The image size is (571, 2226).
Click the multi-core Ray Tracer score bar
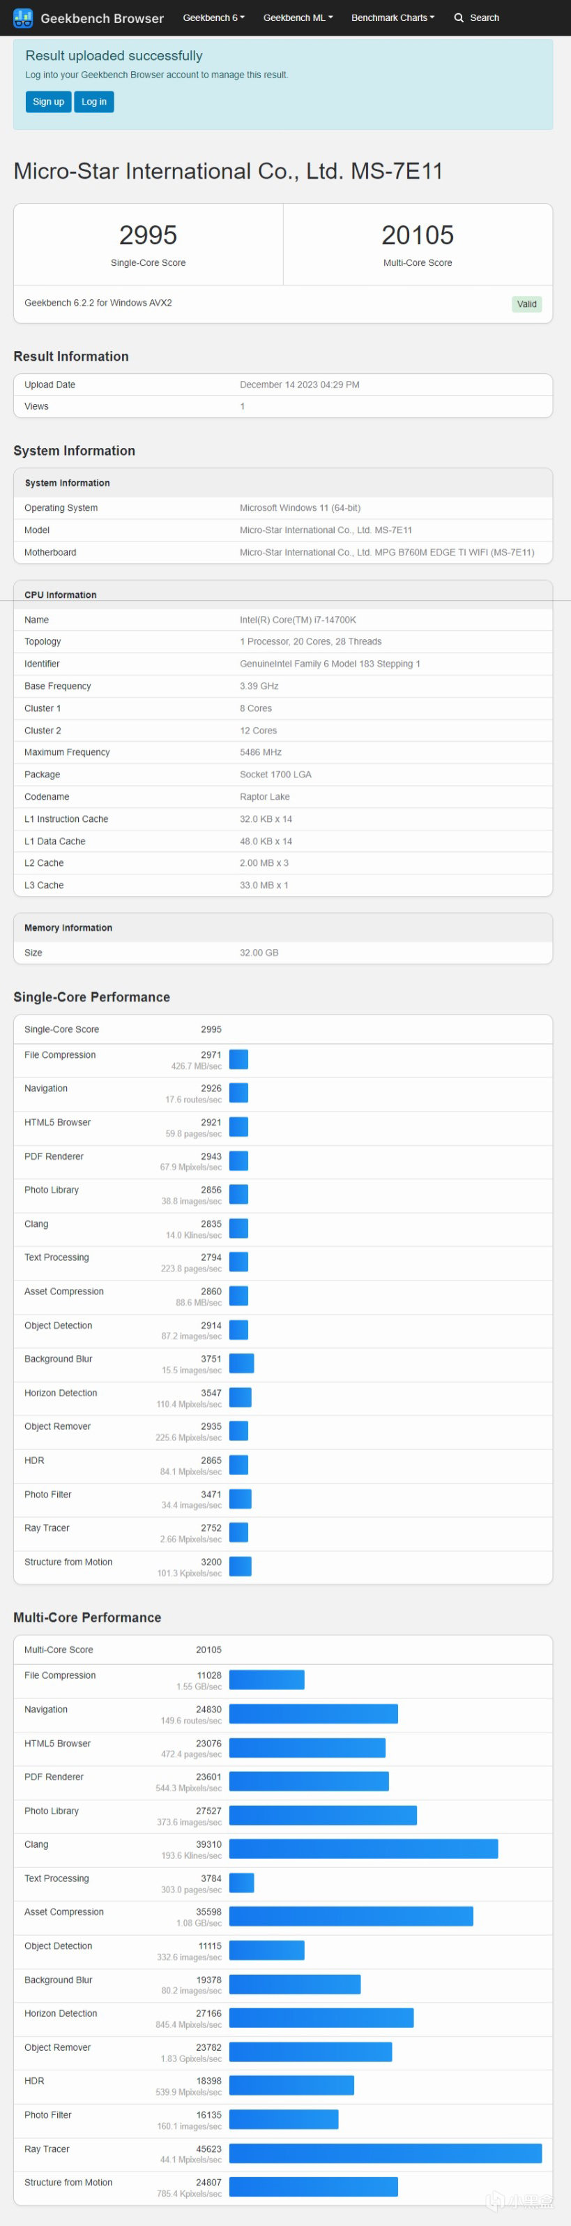tap(386, 2153)
